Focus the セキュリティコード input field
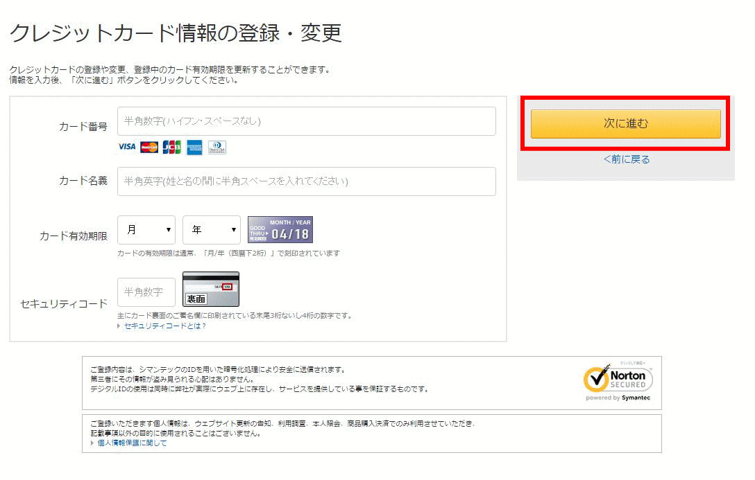 coord(146,292)
